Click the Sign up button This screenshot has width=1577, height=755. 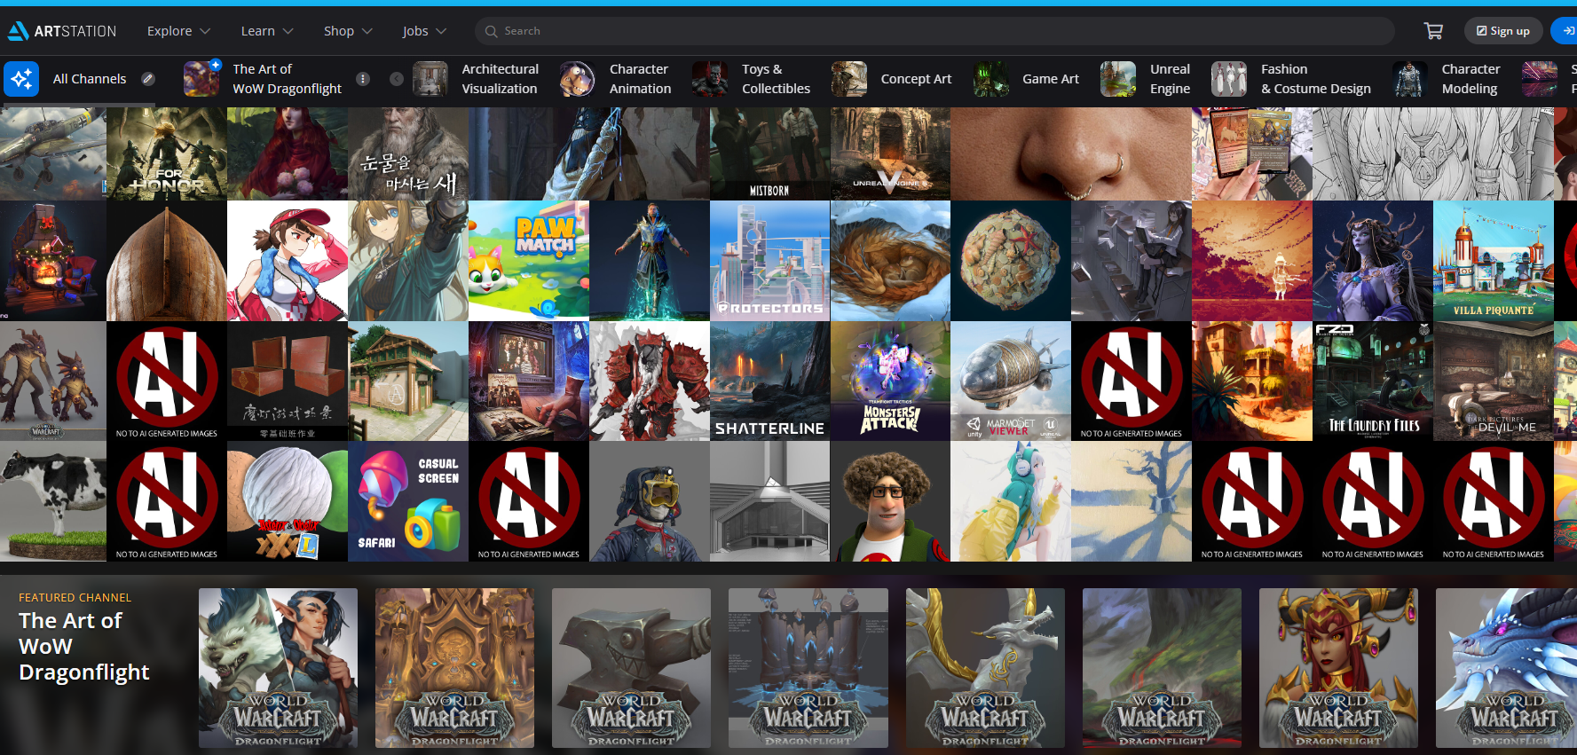pyautogui.click(x=1503, y=31)
